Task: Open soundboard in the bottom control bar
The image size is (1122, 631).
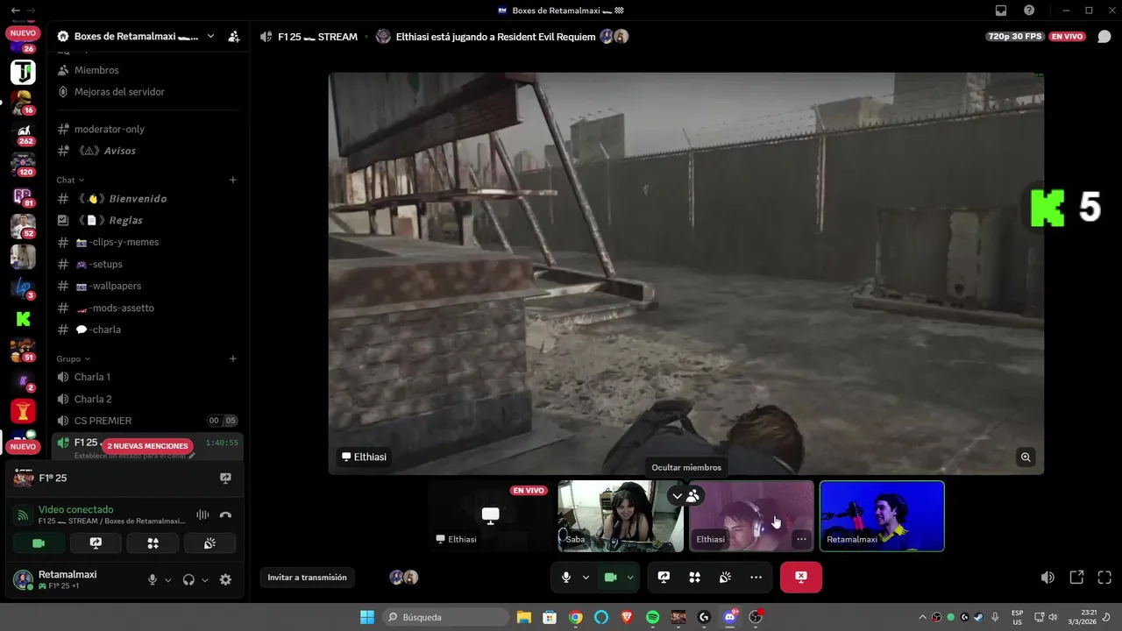Action: tap(725, 578)
